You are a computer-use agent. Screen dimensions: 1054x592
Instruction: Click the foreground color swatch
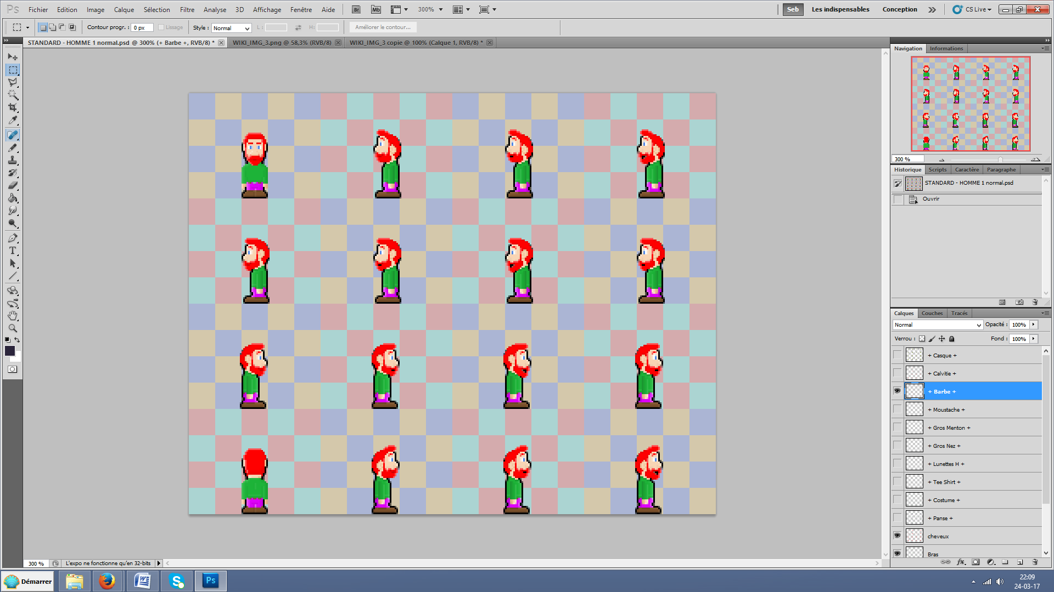9,351
